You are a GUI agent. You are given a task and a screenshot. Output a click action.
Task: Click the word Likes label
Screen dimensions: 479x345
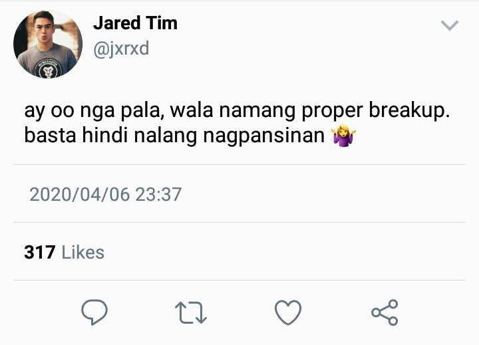tap(83, 253)
